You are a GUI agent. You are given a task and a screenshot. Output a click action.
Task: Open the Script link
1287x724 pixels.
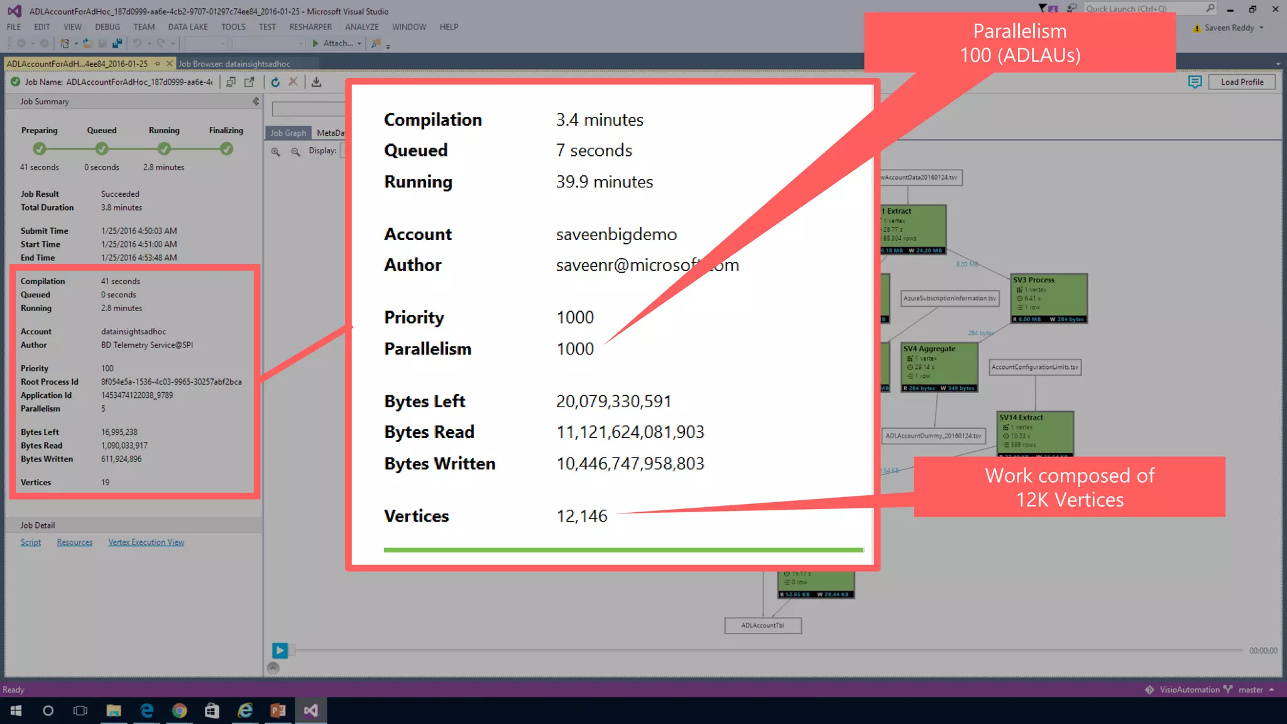point(31,542)
